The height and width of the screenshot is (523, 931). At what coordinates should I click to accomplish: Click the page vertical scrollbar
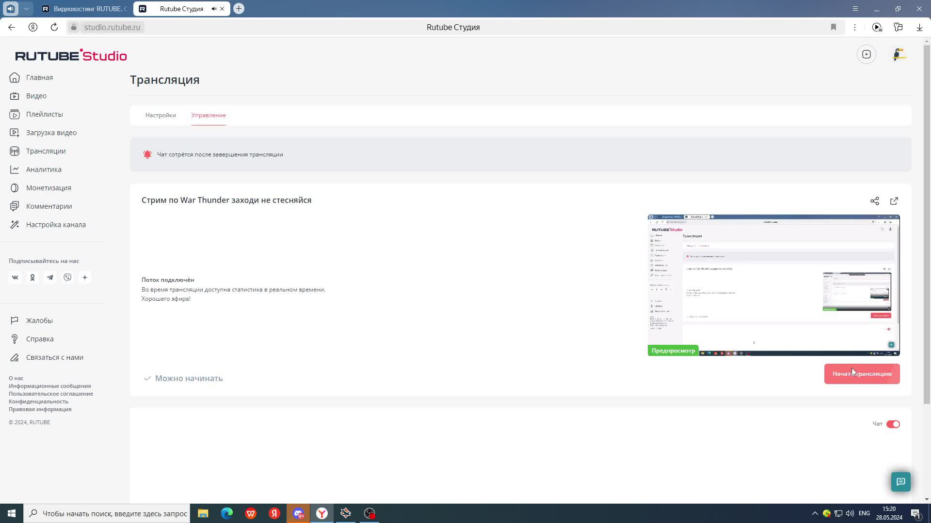tap(927, 223)
